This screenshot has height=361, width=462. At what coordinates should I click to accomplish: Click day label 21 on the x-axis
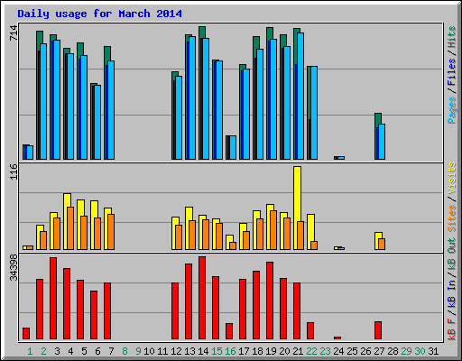tap(298, 351)
